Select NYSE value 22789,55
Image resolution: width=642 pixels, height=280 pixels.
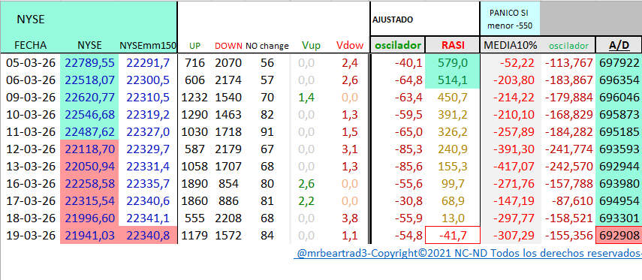click(x=89, y=63)
